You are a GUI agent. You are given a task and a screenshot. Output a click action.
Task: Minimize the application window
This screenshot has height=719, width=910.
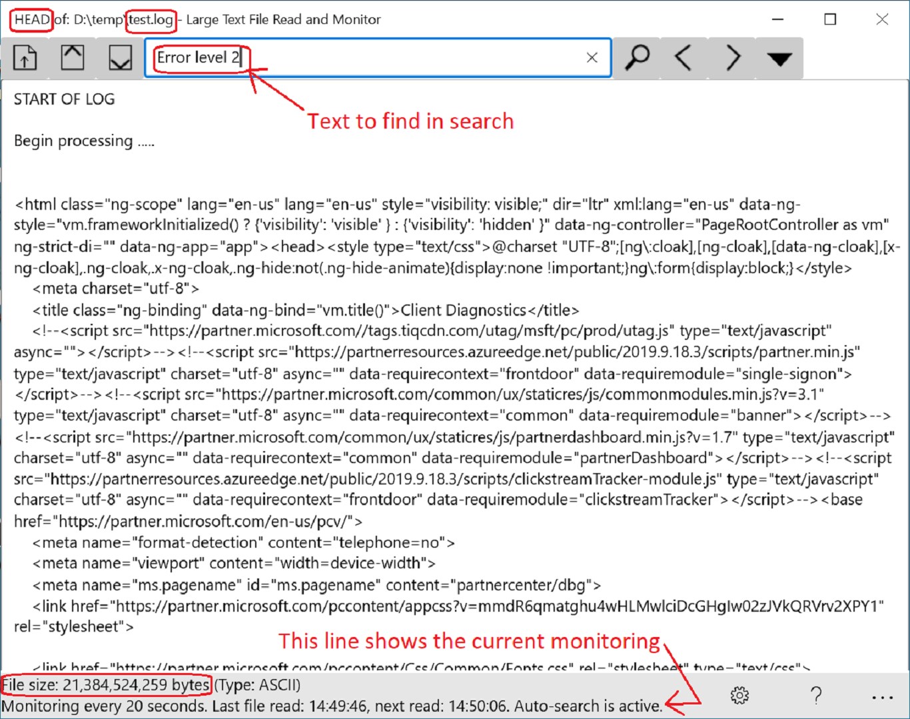pyautogui.click(x=777, y=19)
